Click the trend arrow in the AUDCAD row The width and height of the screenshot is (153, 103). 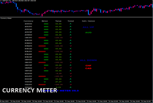(71, 29)
